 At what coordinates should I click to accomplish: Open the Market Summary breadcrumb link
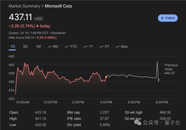pos(24,6)
